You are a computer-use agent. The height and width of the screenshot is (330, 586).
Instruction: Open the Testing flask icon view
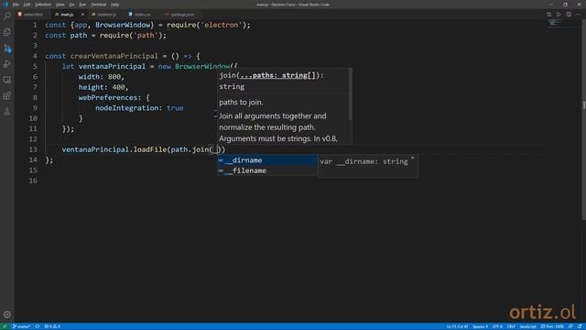click(x=7, y=112)
